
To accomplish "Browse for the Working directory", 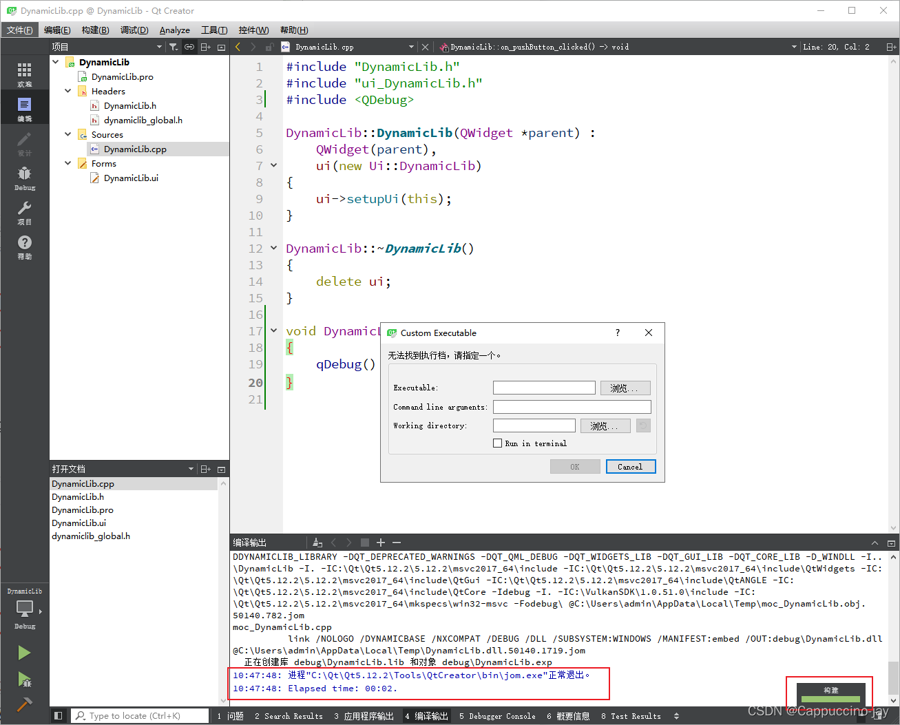I will point(605,425).
